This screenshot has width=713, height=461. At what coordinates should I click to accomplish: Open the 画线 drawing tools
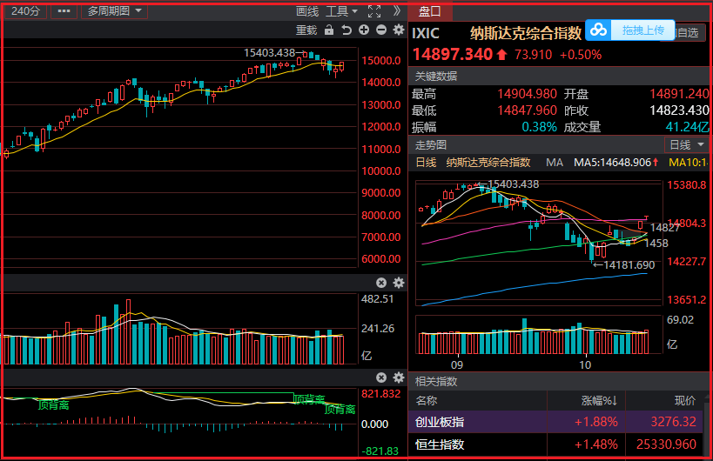click(x=307, y=11)
